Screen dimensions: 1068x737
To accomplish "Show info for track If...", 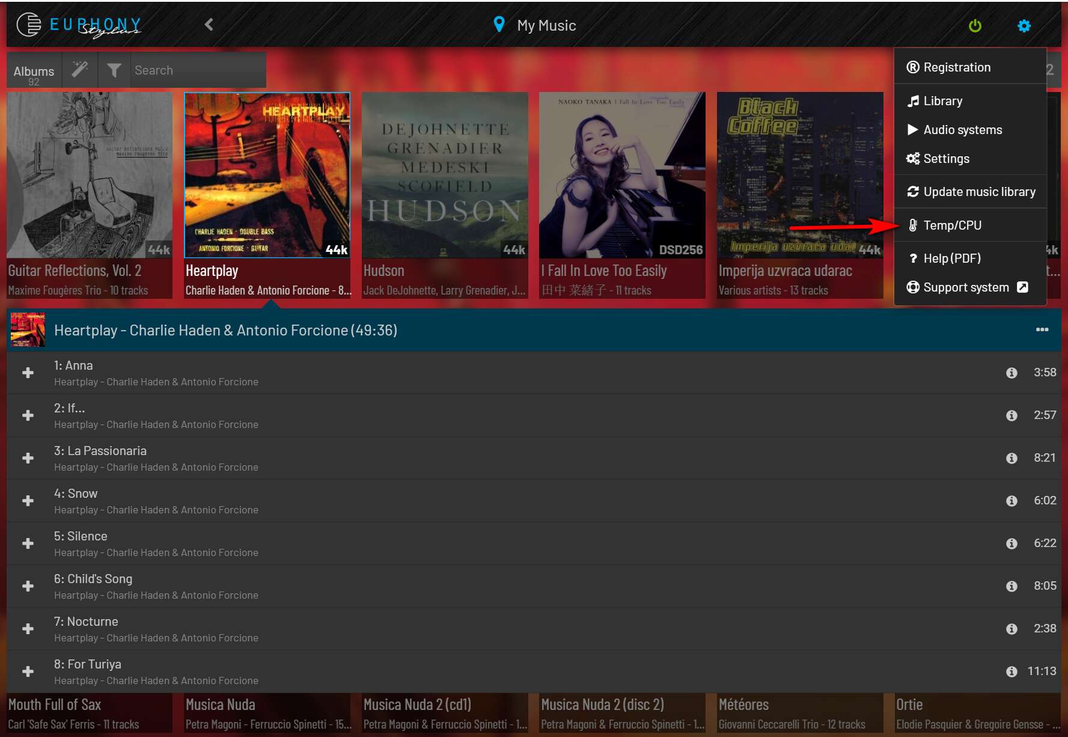I will 1012,415.
